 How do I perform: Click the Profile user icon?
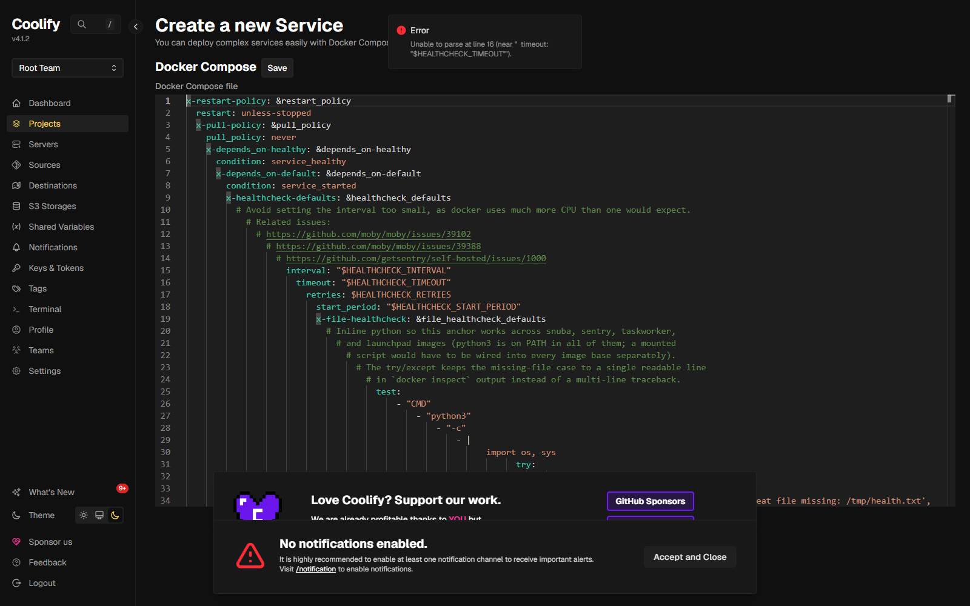click(16, 330)
